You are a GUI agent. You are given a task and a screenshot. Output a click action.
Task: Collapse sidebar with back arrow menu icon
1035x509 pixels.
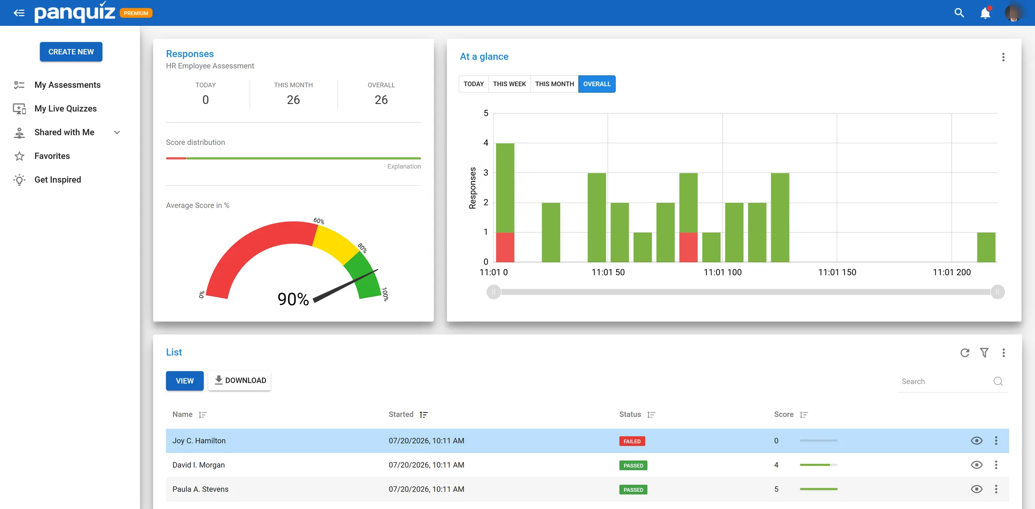coord(19,13)
